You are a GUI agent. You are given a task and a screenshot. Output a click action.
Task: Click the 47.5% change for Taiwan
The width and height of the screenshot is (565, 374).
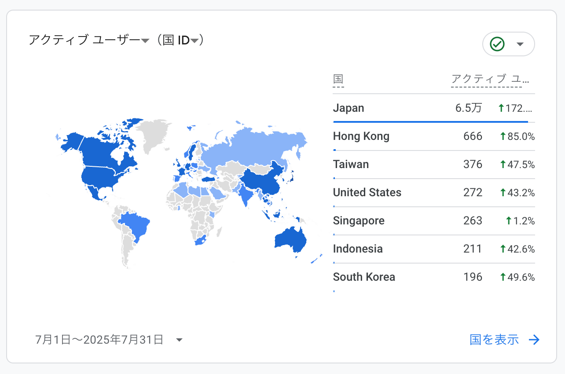517,165
